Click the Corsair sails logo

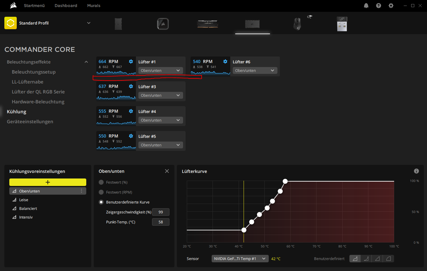point(13,6)
